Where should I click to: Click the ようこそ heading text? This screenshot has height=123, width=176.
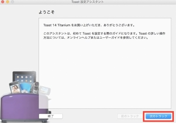(47, 12)
